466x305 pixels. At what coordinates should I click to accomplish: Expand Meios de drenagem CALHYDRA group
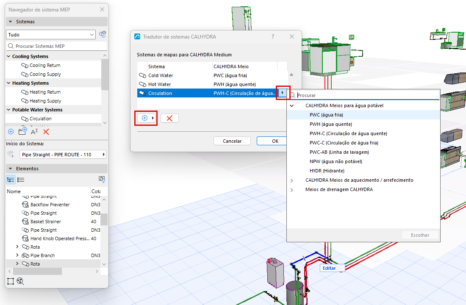pos(292,190)
